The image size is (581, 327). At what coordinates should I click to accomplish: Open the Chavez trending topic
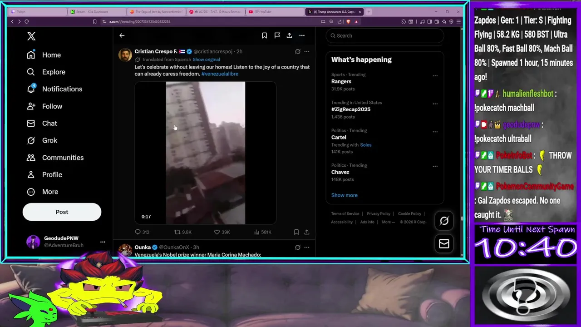pyautogui.click(x=340, y=172)
